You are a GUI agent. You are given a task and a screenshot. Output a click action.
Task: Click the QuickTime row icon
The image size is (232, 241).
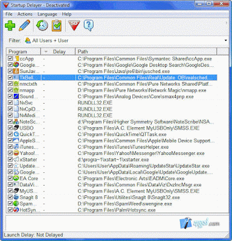click(x=16, y=134)
